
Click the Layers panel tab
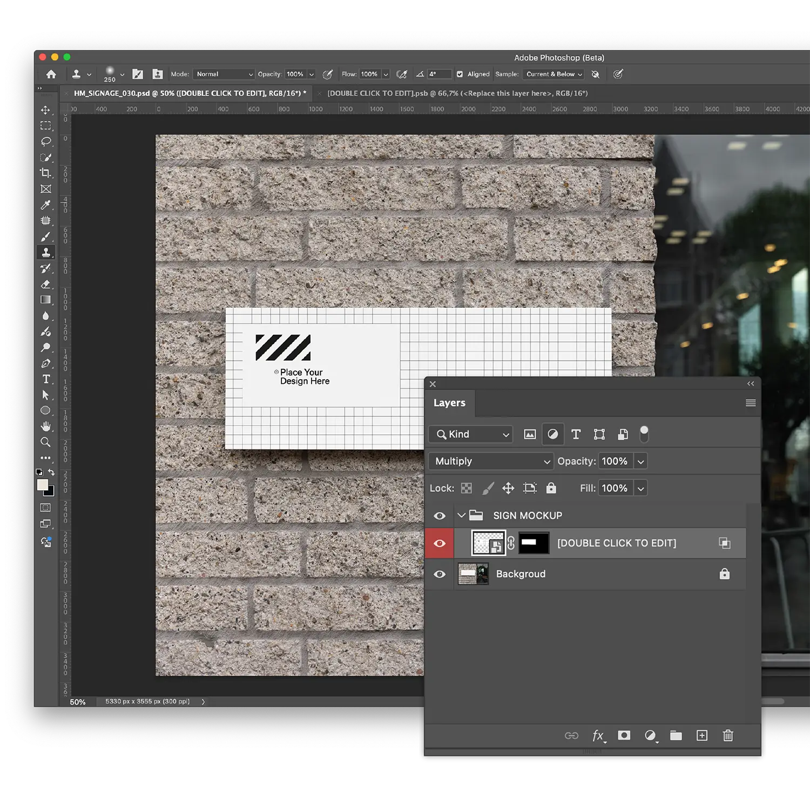click(449, 403)
